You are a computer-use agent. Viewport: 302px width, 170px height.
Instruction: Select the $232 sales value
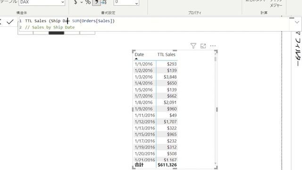[172, 141]
